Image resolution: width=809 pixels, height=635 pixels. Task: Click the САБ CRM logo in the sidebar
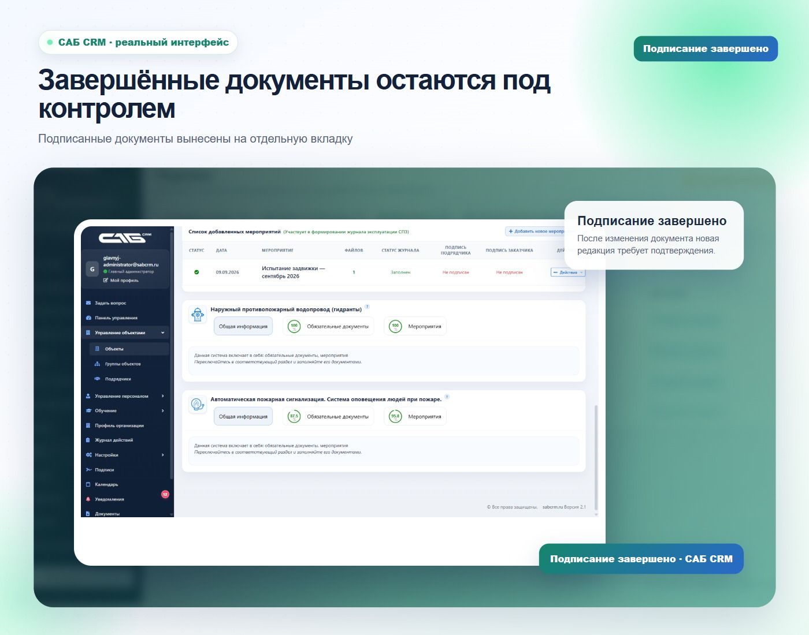point(125,237)
